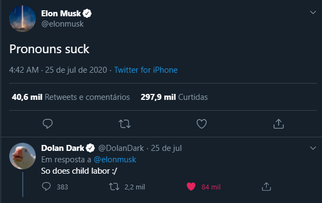Image resolution: width=322 pixels, height=203 pixels.
Task: Open the @DolanDark handle
Action: 121,148
